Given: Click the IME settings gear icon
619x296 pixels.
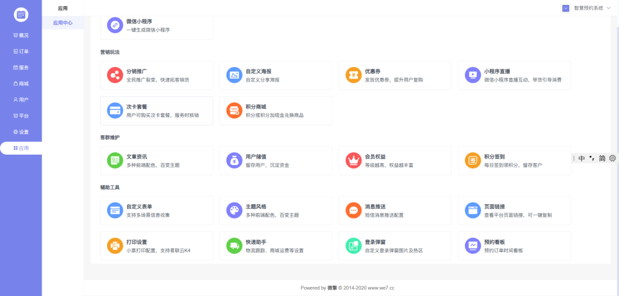Looking at the screenshot, I should 612,158.
